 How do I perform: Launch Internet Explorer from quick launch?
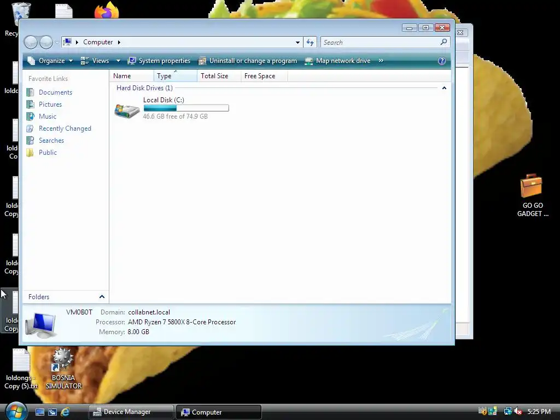pos(65,412)
